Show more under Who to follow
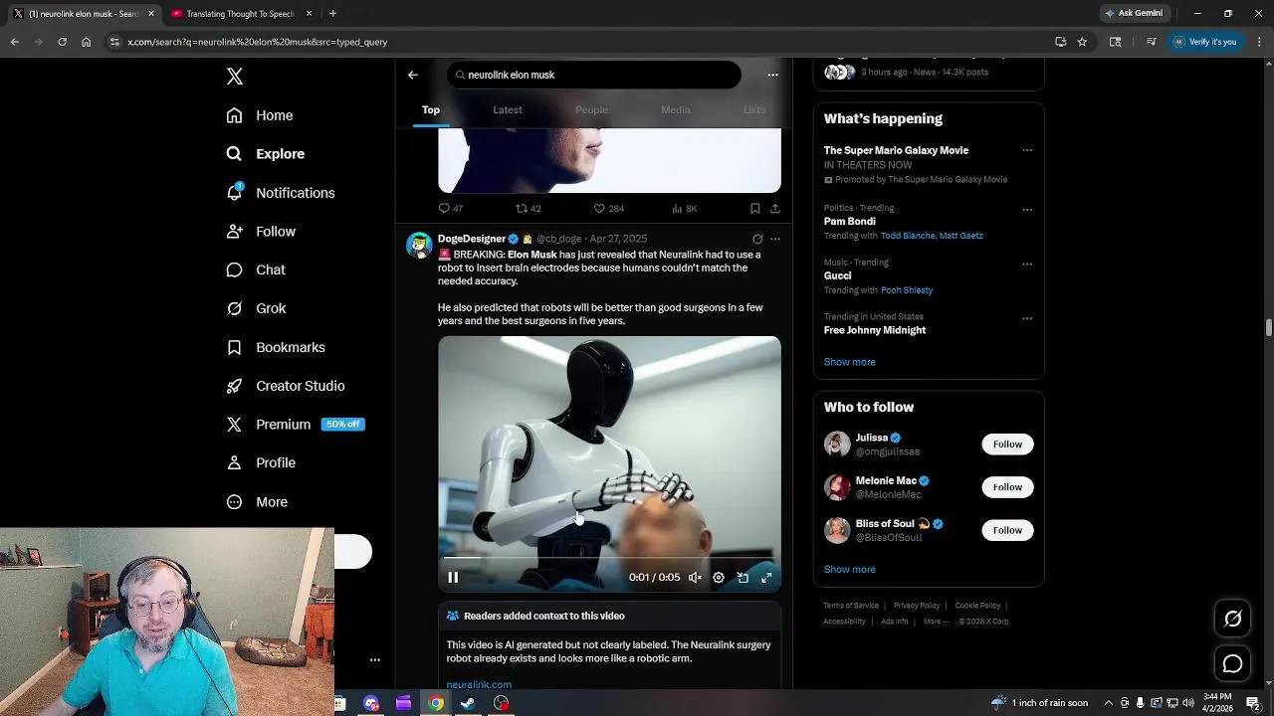Image resolution: width=1274 pixels, height=716 pixels. 849,570
